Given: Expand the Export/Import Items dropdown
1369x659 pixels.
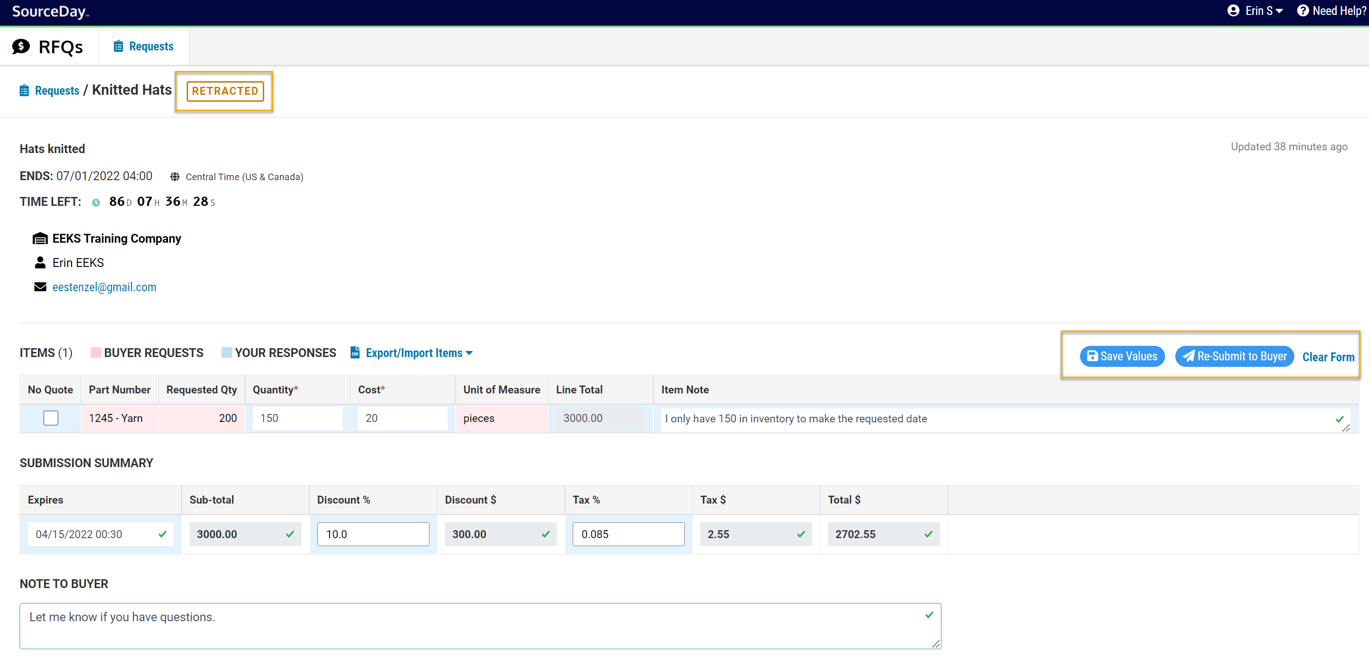Looking at the screenshot, I should (419, 353).
